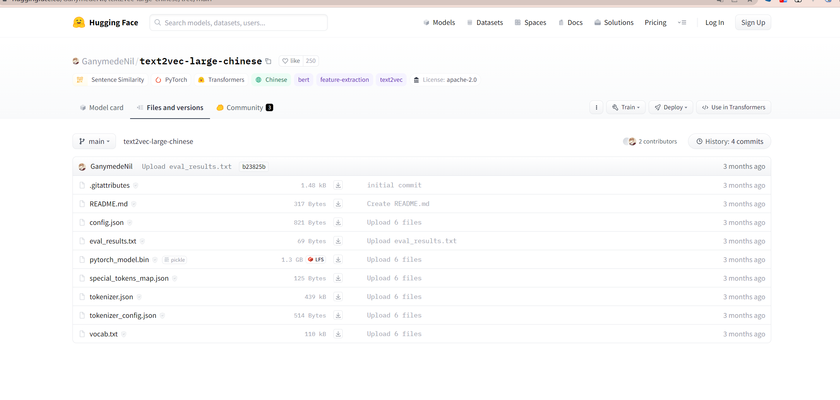Click the Chinese language tag
840x400 pixels.
(x=271, y=80)
